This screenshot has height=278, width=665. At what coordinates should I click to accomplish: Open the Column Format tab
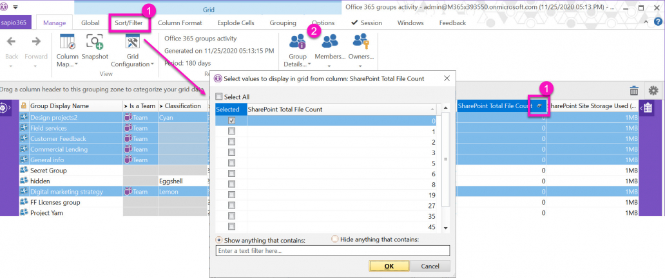click(x=180, y=23)
